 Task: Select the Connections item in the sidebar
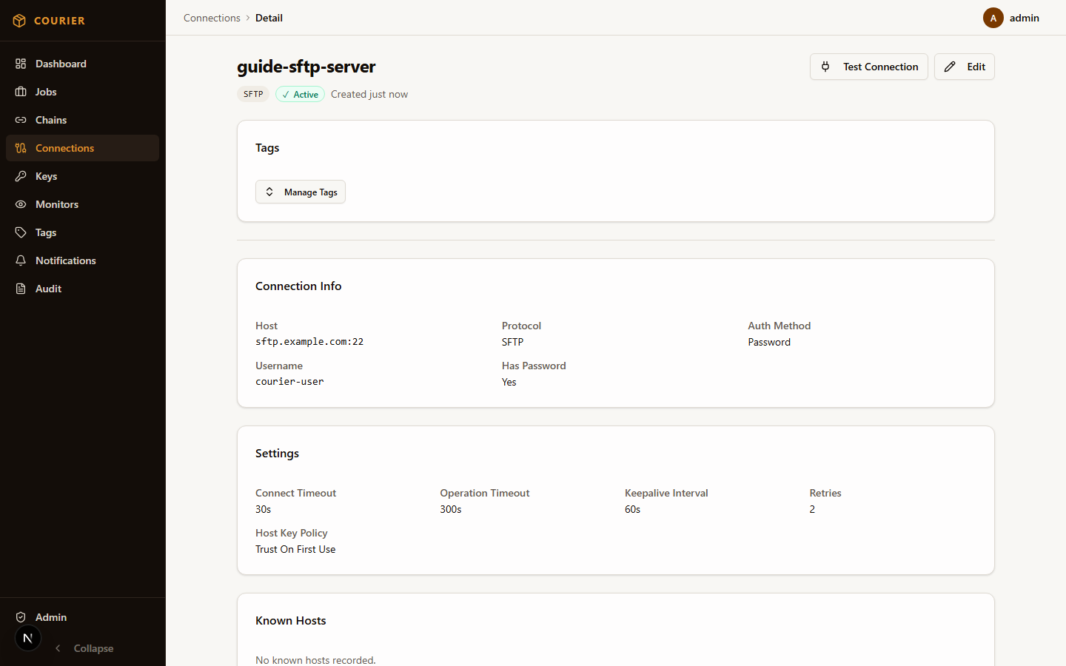pyautogui.click(x=65, y=148)
